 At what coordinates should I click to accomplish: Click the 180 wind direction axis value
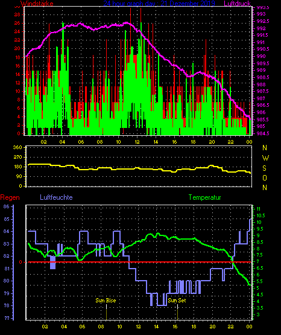click(x=17, y=167)
